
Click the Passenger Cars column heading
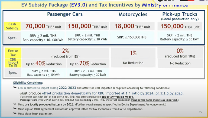pyautogui.click(x=65, y=14)
